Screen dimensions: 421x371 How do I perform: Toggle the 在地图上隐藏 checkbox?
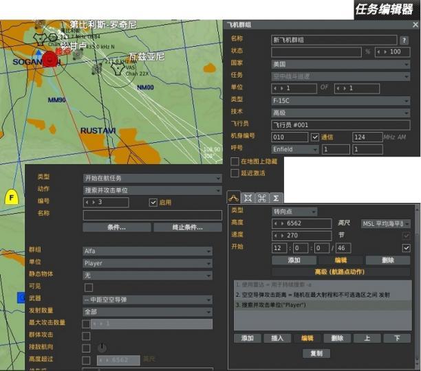point(235,161)
